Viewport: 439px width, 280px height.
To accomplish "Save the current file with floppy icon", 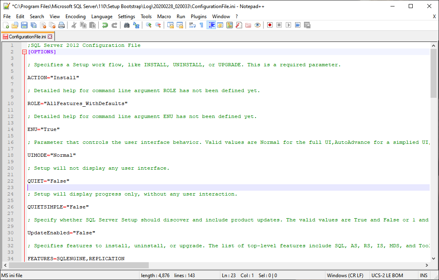I will (x=24, y=25).
